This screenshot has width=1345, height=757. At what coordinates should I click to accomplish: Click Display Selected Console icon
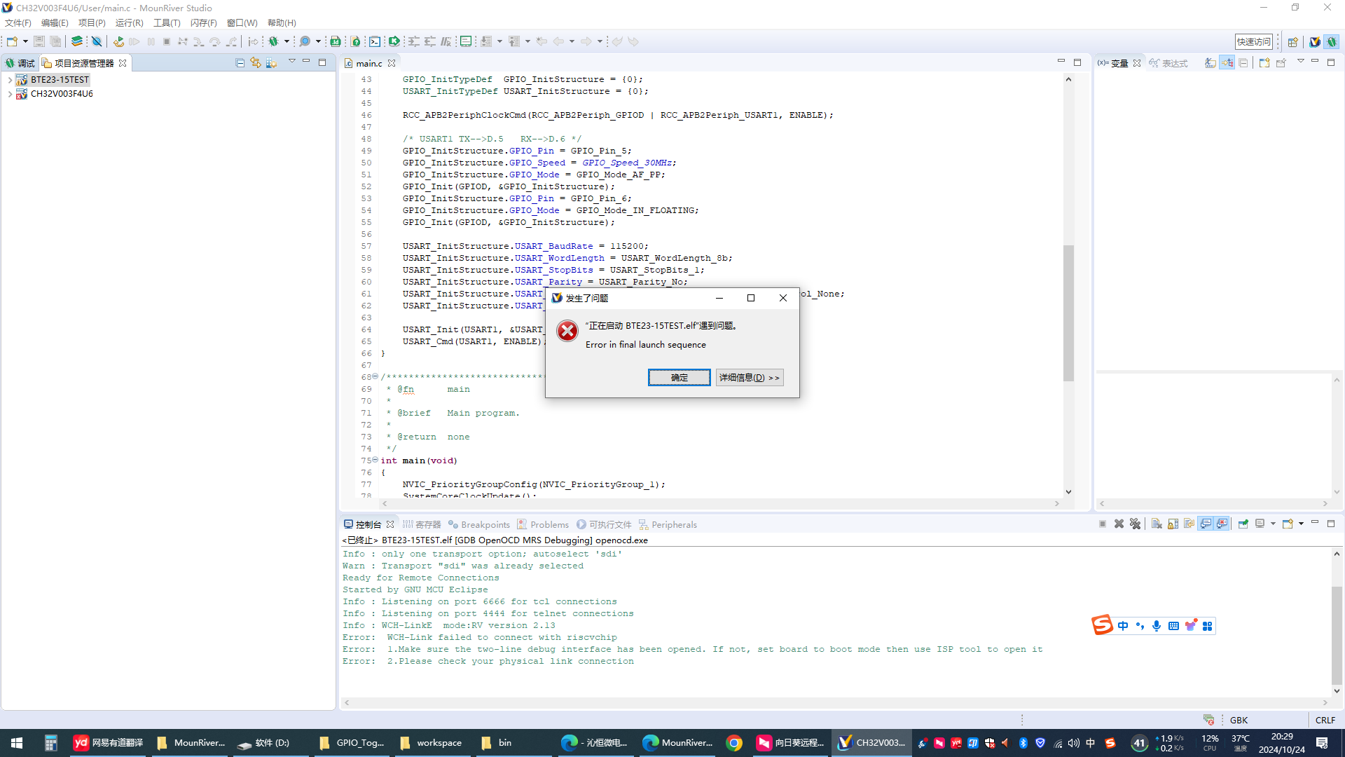coord(1260,524)
